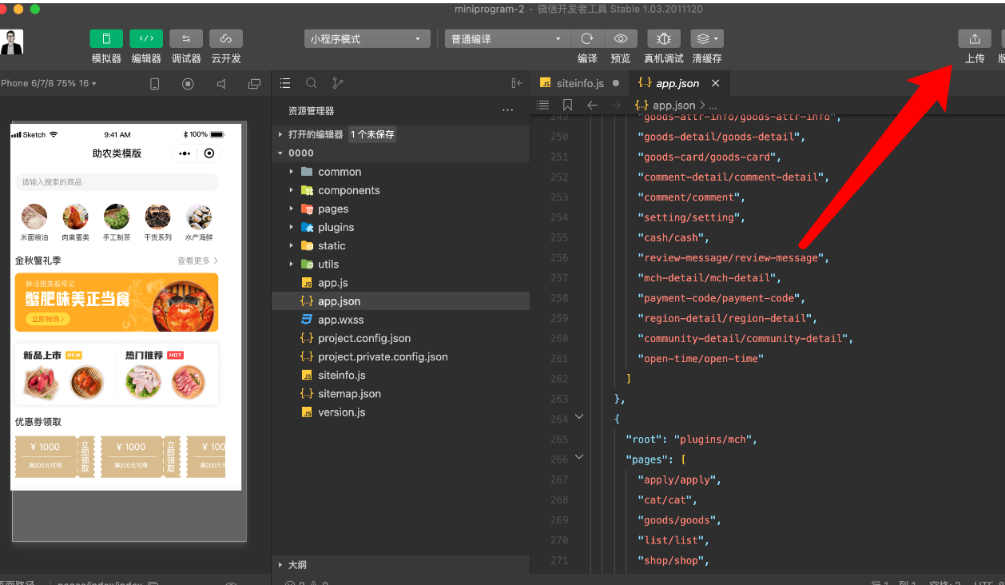This screenshot has height=585, width=1005.
Task: Click the search products input in simulator
Action: (116, 182)
